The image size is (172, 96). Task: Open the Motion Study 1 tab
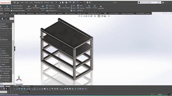pyautogui.click(x=26, y=86)
